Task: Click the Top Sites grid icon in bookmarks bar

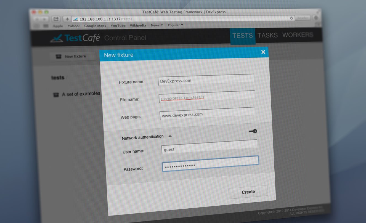Action: tap(46, 26)
